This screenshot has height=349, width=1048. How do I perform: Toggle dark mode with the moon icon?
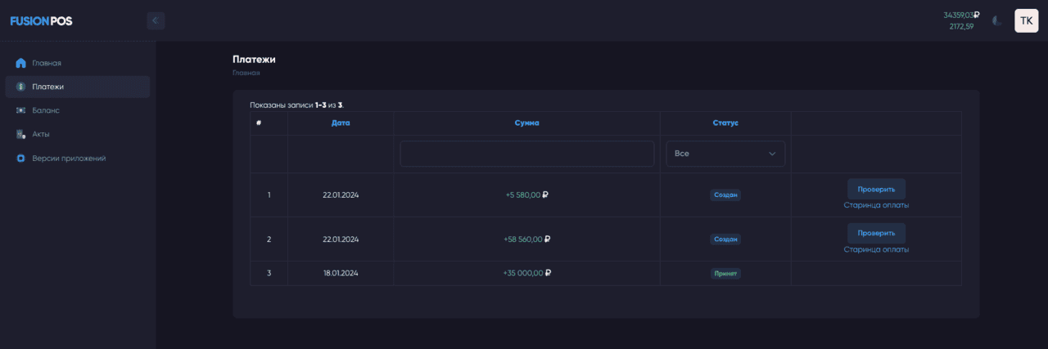tap(996, 20)
